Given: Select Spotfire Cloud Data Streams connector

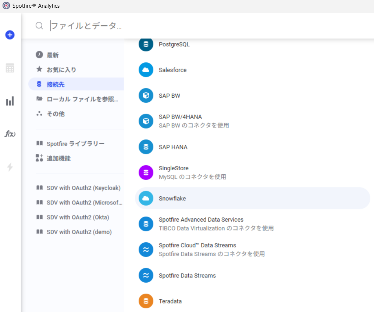Looking at the screenshot, I should point(253,250).
